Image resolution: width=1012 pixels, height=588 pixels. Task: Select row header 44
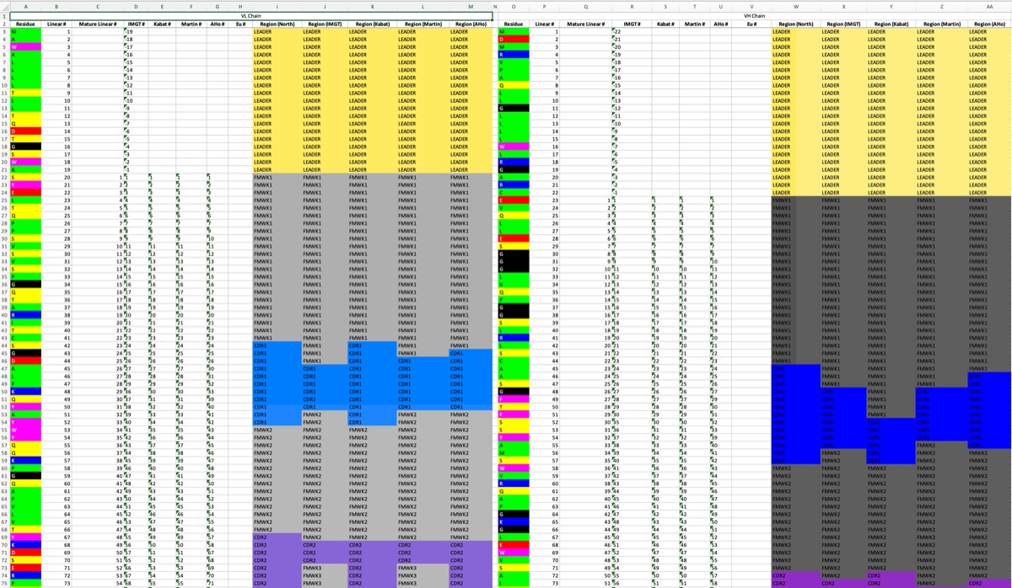click(5, 345)
